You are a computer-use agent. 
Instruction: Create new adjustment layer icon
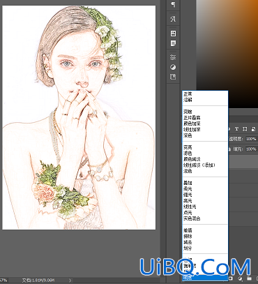point(240,278)
